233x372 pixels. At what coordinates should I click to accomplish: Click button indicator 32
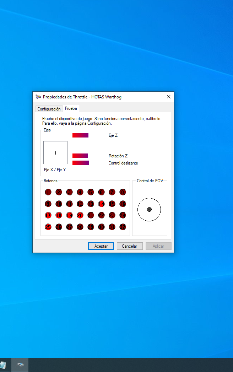(123, 227)
